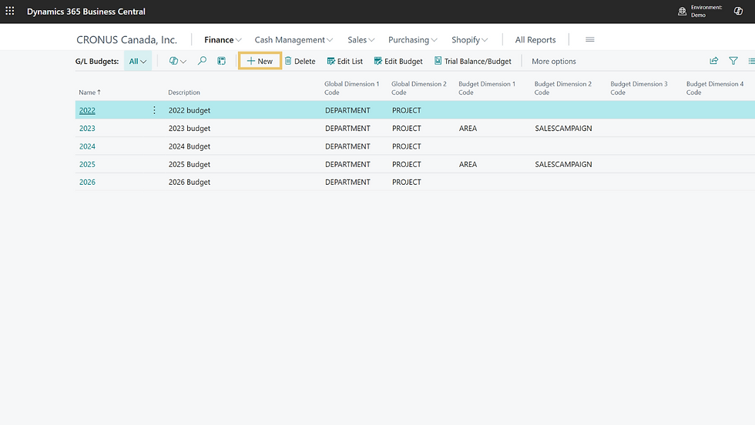Click the list layout icon at far right
This screenshot has height=425, width=755.
[751, 61]
